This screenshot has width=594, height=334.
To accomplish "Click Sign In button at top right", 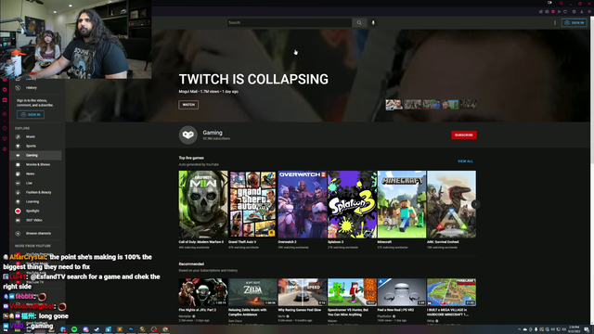I will point(575,22).
